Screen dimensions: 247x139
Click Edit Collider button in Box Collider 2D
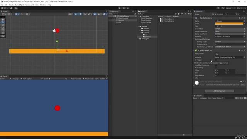coord(217,54)
